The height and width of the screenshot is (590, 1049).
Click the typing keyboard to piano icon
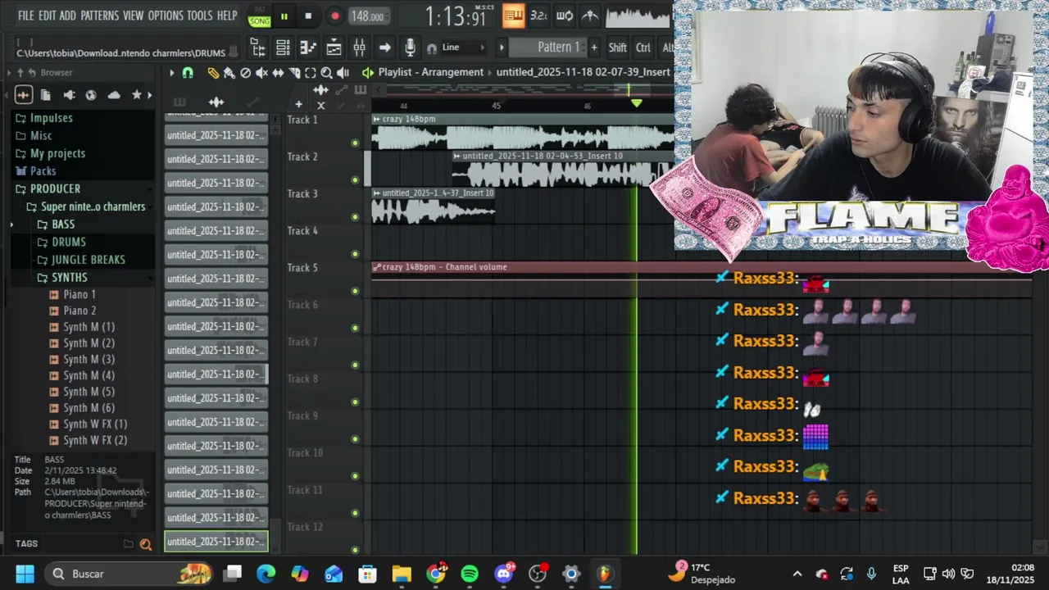(513, 15)
